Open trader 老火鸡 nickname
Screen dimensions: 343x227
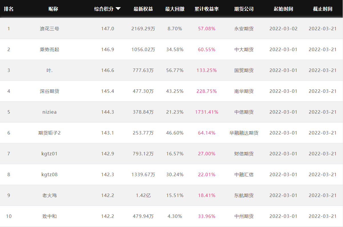click(50, 195)
